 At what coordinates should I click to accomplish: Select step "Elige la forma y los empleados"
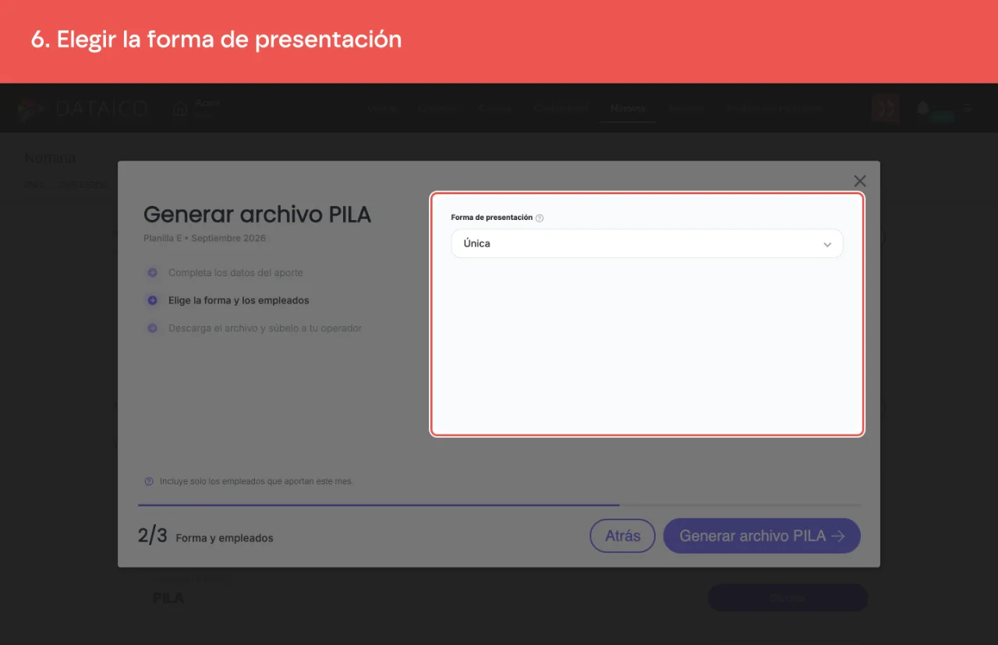[x=228, y=300]
